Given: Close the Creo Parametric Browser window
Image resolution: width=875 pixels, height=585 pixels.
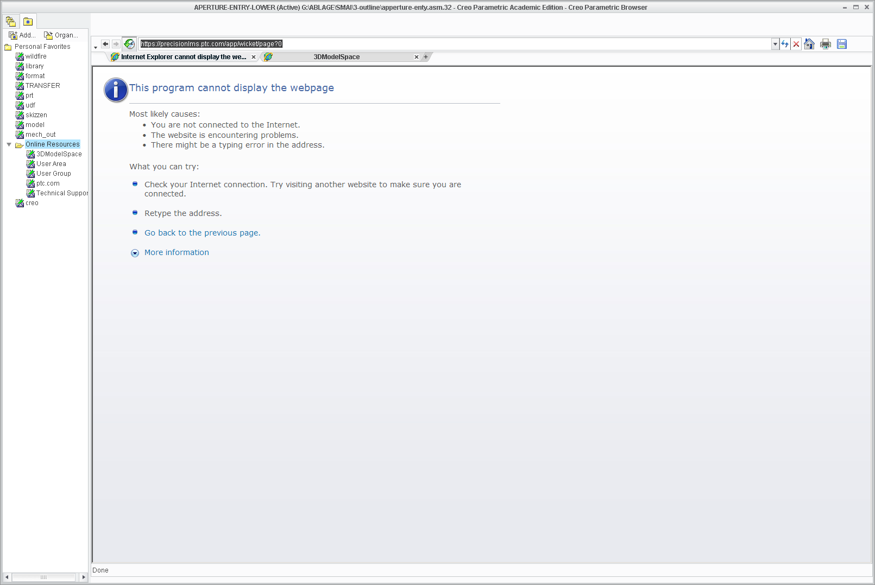Looking at the screenshot, I should point(867,8).
